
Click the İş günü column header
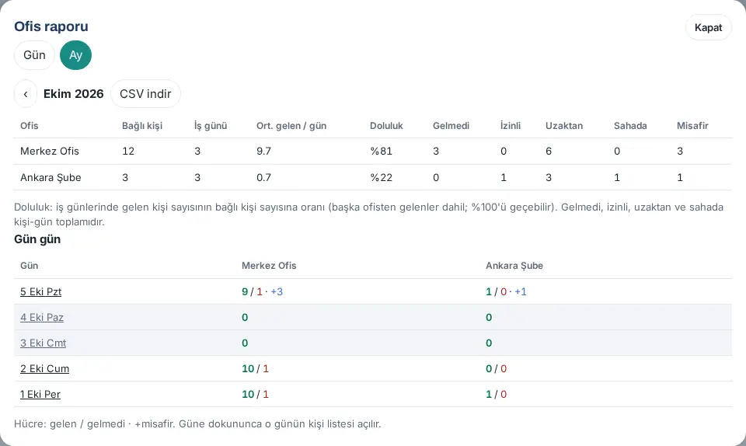pos(211,126)
